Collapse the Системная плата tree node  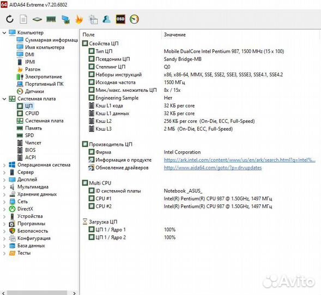(x=4, y=99)
